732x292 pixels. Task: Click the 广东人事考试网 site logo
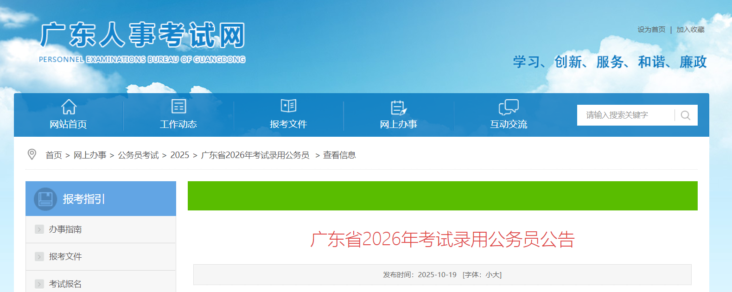pyautogui.click(x=142, y=41)
